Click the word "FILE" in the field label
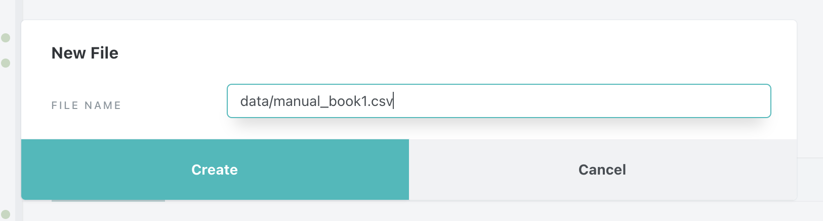The image size is (823, 221). click(x=65, y=105)
